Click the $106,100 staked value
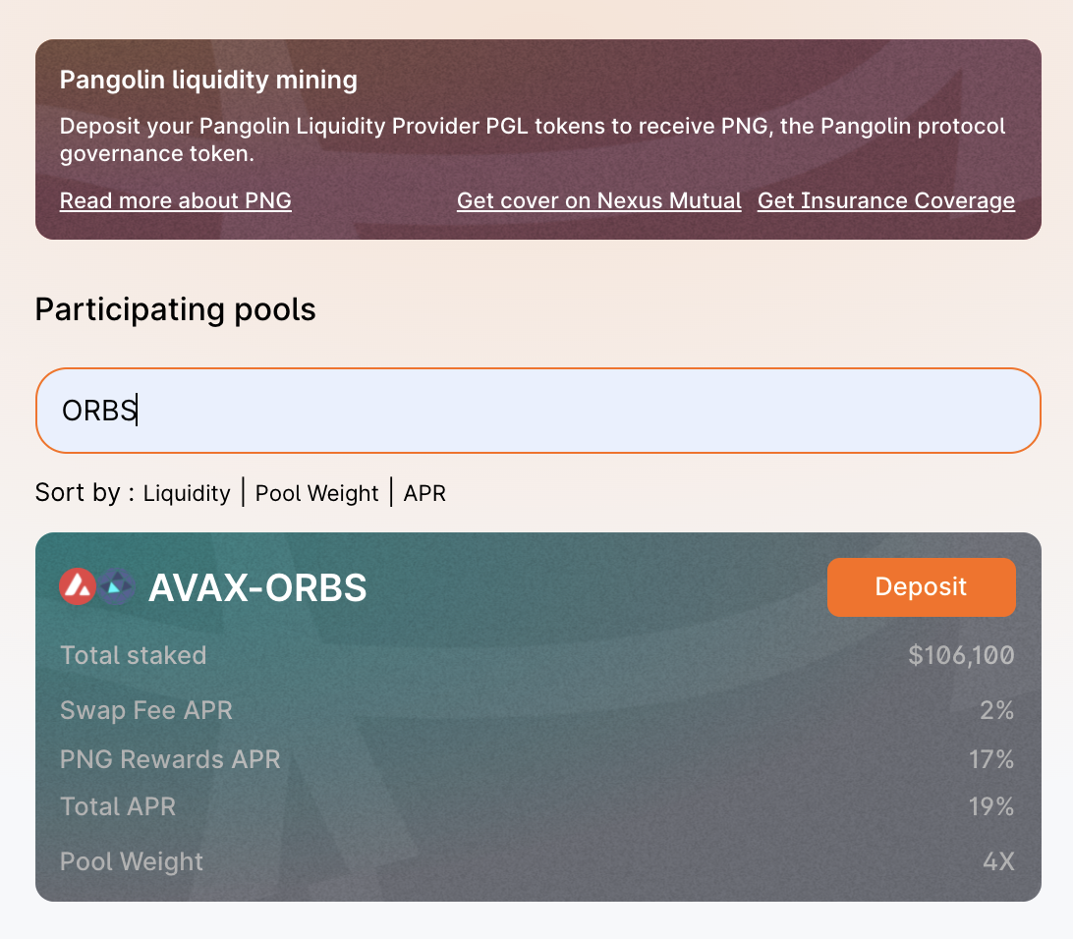The width and height of the screenshot is (1073, 939). (x=961, y=655)
